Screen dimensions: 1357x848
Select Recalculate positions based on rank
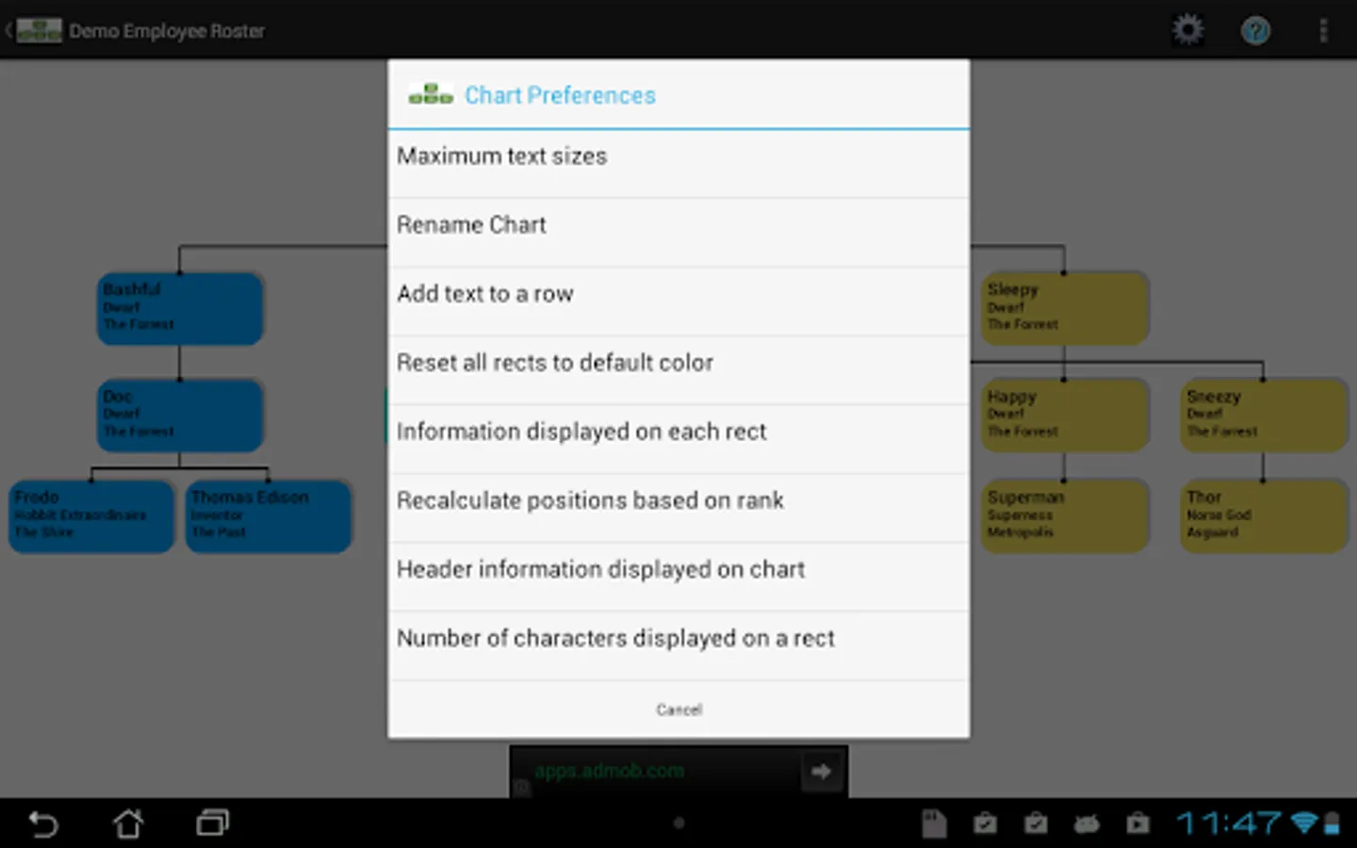coord(678,508)
